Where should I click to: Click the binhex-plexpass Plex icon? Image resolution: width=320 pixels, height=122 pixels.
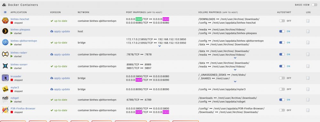point(5,31)
